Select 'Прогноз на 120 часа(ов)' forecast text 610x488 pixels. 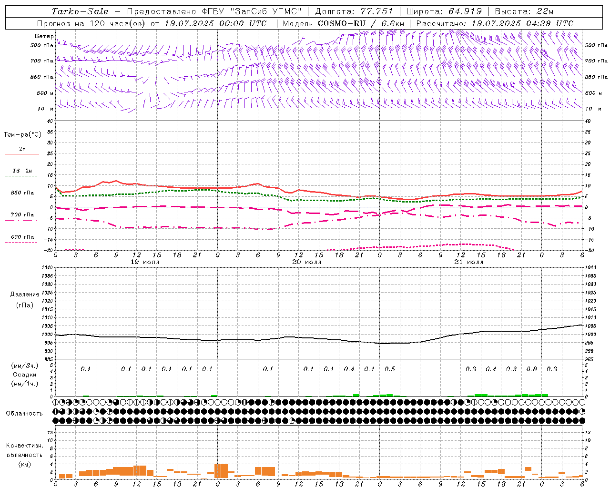tap(91, 23)
